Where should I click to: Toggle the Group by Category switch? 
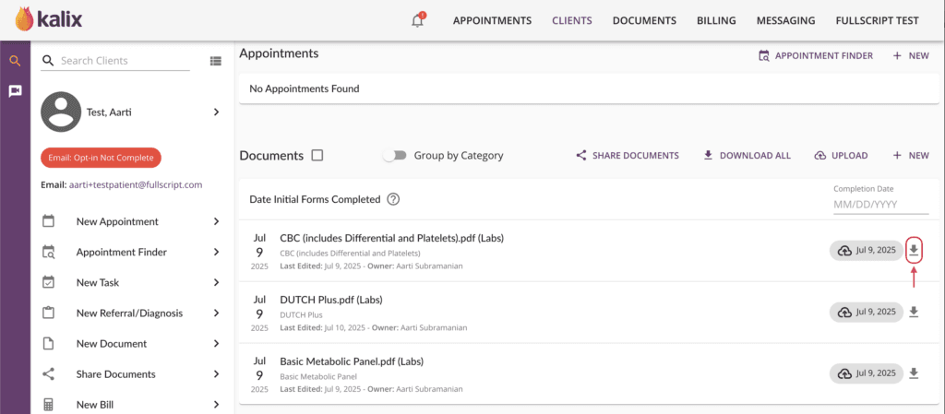click(x=395, y=155)
